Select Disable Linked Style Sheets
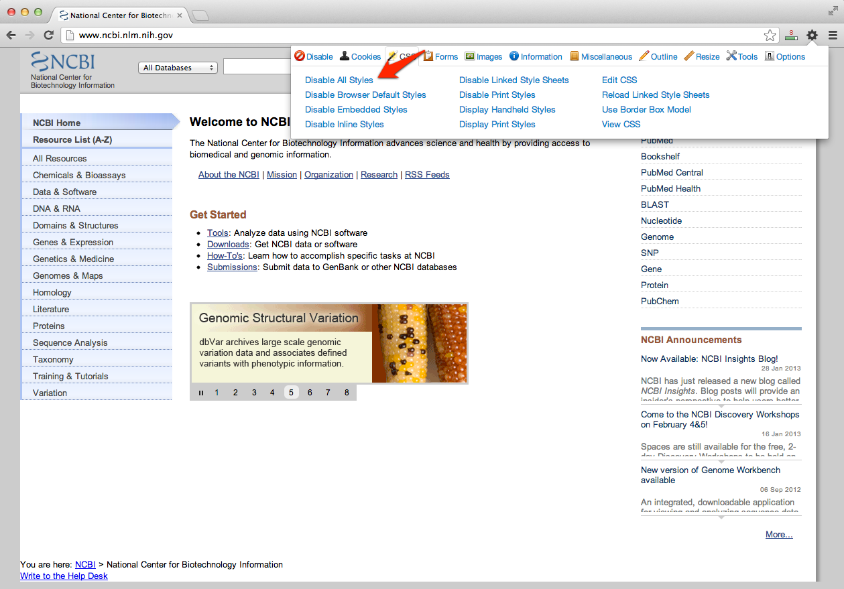This screenshot has height=589, width=844. coord(514,80)
